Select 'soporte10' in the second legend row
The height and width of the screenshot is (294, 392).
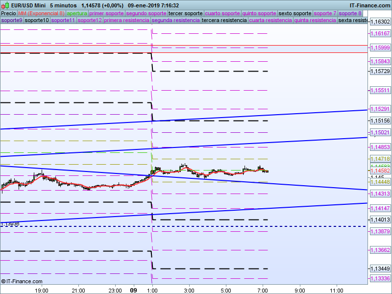click(37, 21)
